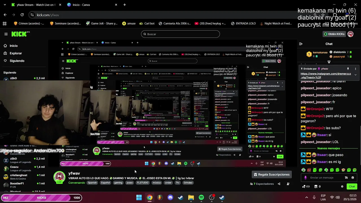The width and height of the screenshot is (361, 203).
Task: Select the Español tag
Action: [x=105, y=183]
